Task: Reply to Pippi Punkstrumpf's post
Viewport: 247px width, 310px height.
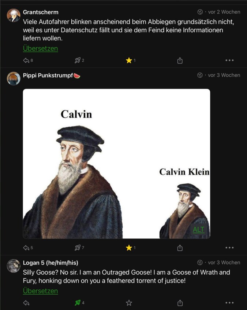Action: click(26, 248)
